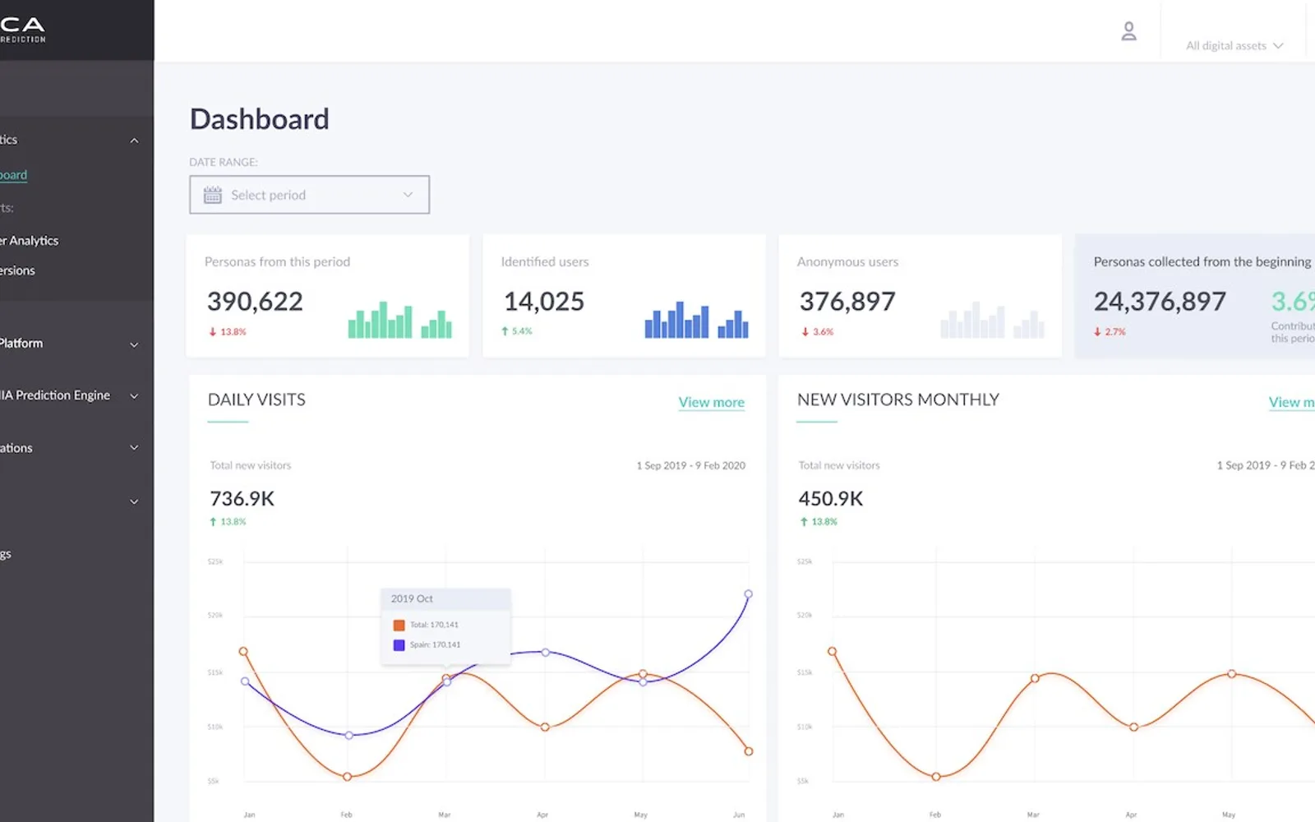Click the 450.9K total new visitors value
The width and height of the screenshot is (1315, 822).
pos(831,499)
